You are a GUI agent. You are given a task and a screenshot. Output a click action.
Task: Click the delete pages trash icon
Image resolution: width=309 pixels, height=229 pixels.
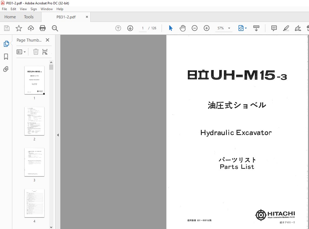tap(36, 52)
